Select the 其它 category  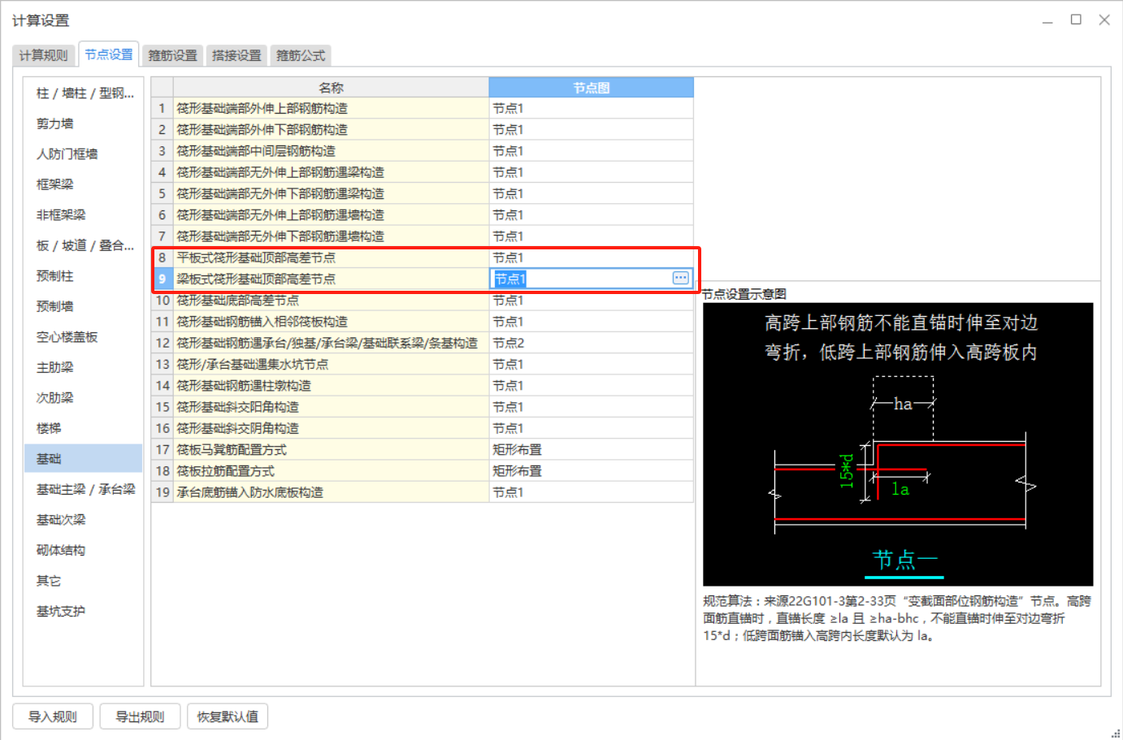84,581
